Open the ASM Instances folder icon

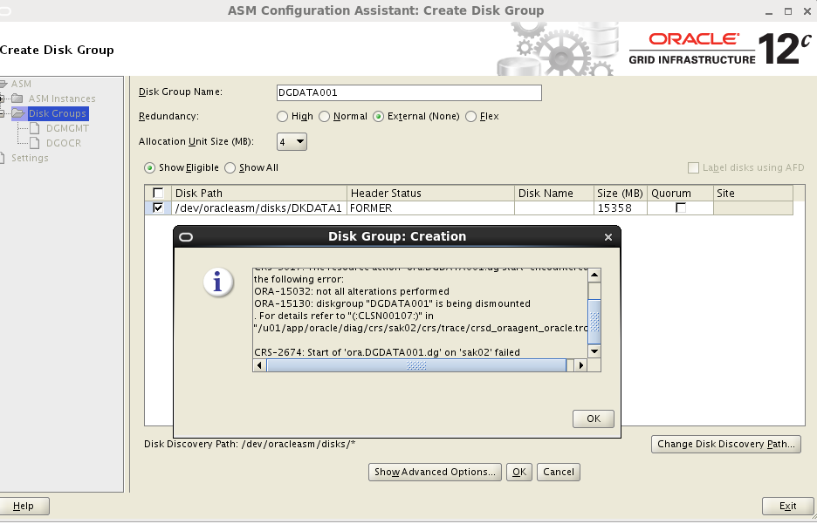click(17, 98)
